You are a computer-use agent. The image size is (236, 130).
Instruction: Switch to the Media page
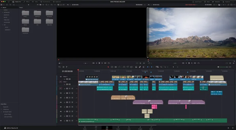[x=85, y=128]
